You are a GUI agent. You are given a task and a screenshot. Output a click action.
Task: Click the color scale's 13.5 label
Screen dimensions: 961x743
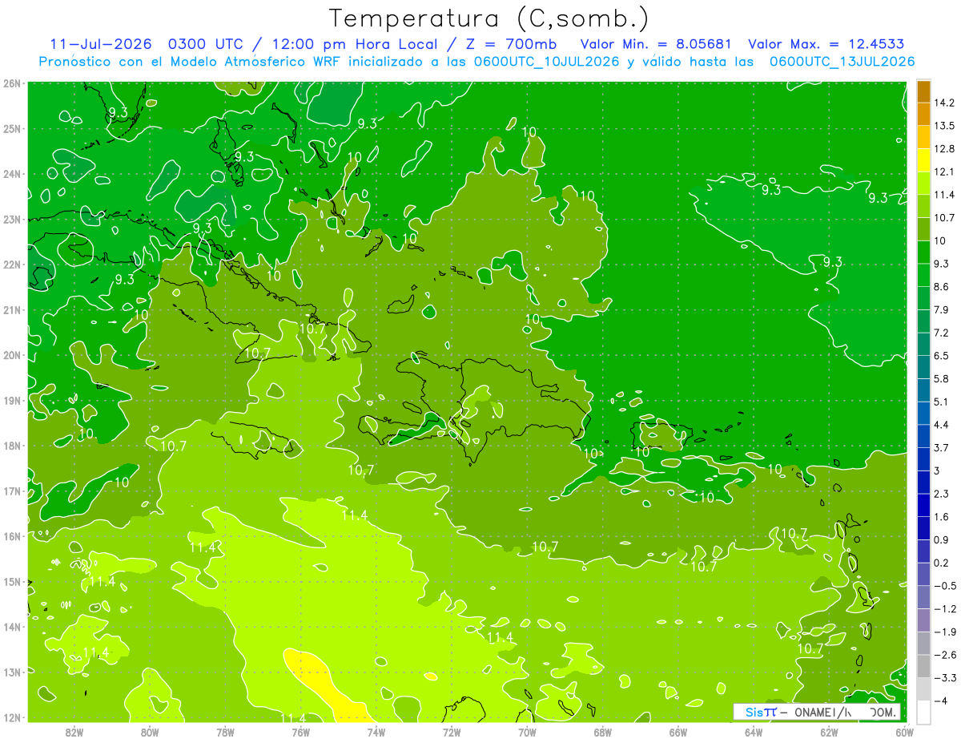[944, 126]
